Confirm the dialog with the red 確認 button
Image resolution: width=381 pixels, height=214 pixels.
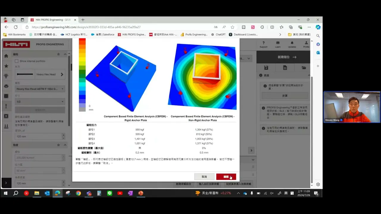[x=226, y=177]
